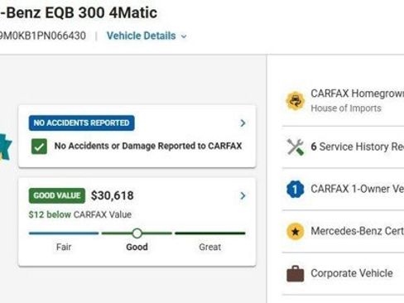404x303 pixels.
Task: Expand the Vehicle Details dropdown
Action: 147,36
